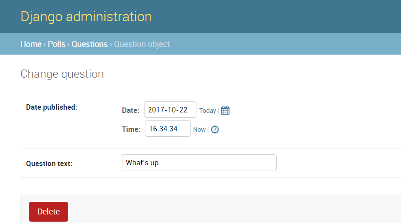Open the calendar picker icon
401x223 pixels.
pyautogui.click(x=225, y=110)
